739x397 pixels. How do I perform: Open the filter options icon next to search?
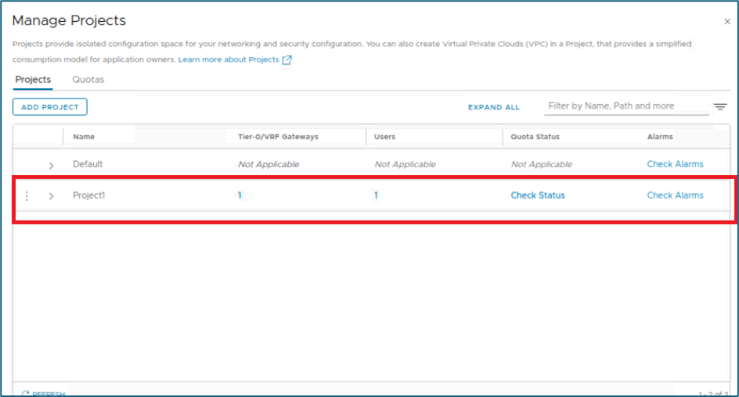point(720,107)
